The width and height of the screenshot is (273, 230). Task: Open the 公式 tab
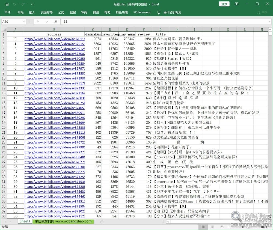61,12
